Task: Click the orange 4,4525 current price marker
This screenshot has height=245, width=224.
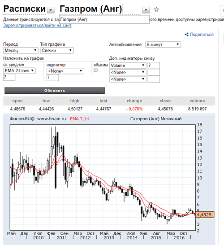Action: (205, 215)
